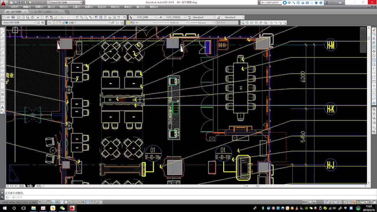
Task: Select the Multiline Text tool
Action: tap(3, 107)
